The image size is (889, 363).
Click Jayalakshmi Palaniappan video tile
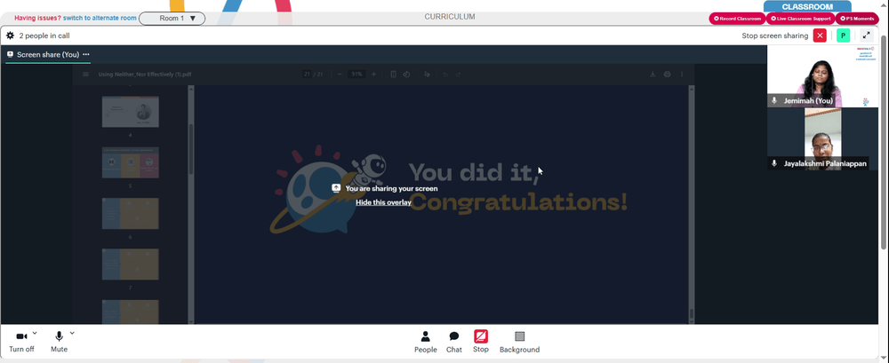tap(822, 138)
